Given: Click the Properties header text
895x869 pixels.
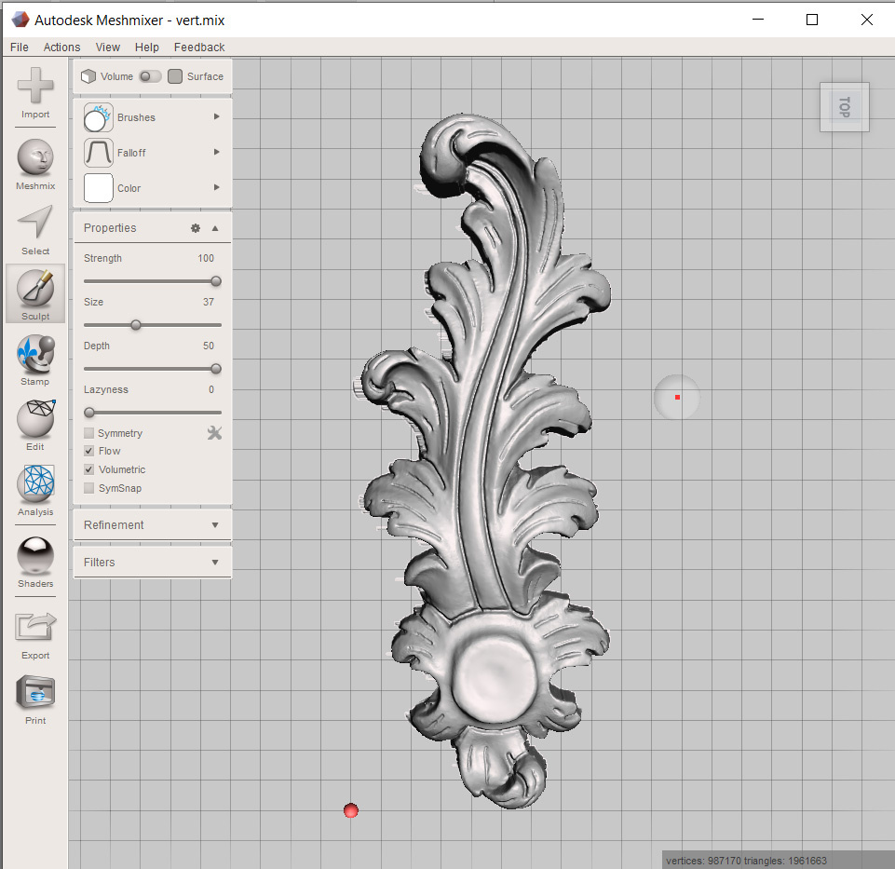Looking at the screenshot, I should pos(110,228).
